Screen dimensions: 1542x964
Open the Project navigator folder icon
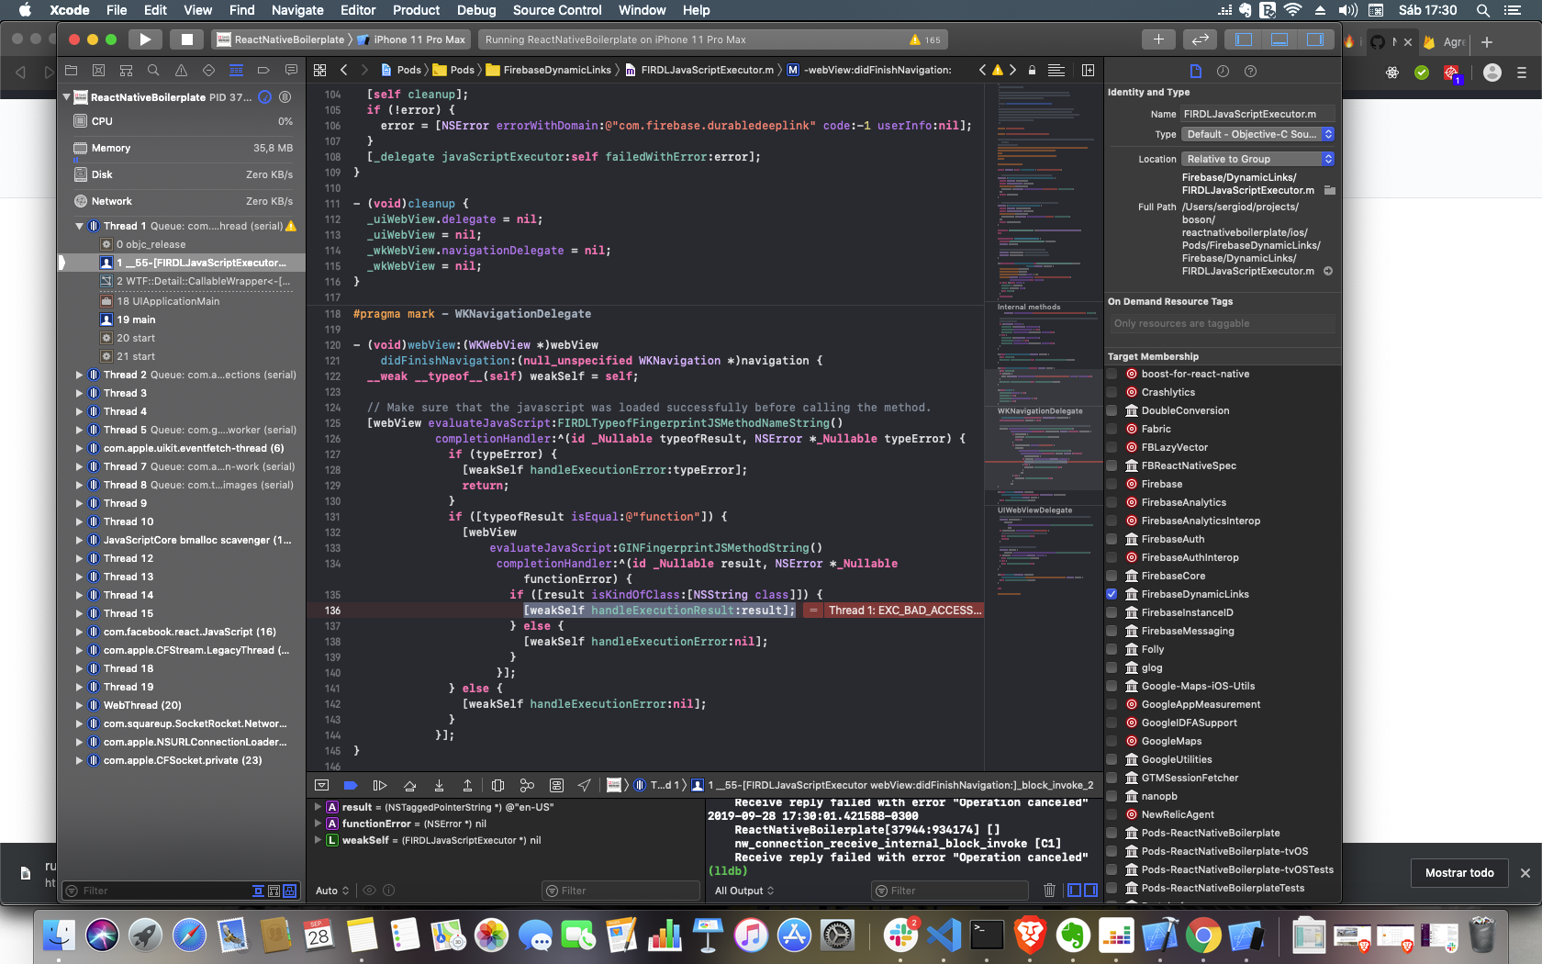click(x=71, y=71)
